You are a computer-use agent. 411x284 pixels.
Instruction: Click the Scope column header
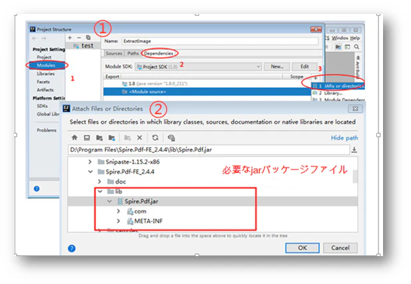click(x=296, y=76)
